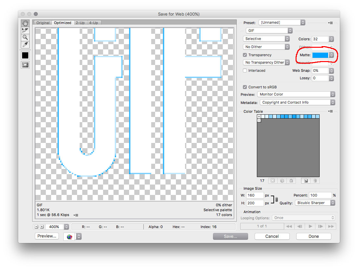
Task: Select the Hand tool
Action: pos(25,23)
